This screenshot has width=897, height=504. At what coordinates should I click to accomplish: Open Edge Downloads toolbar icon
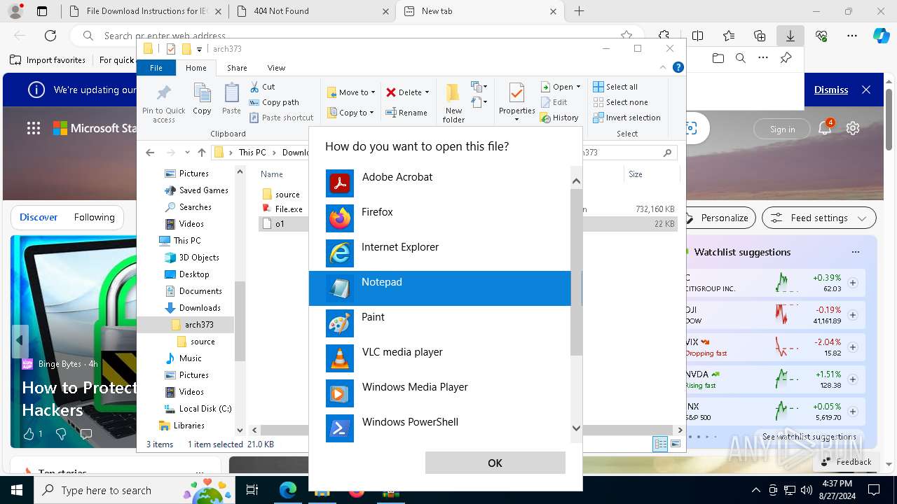point(790,36)
